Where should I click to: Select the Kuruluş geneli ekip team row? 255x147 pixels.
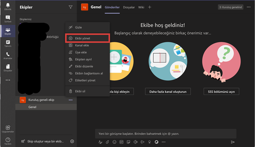click(x=46, y=100)
